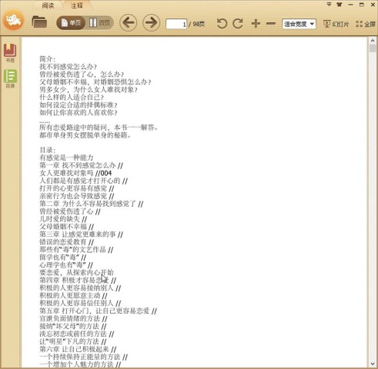The width and height of the screenshot is (378, 369).
Task: Enter 全屏 fullscreen mode
Action: [x=366, y=24]
